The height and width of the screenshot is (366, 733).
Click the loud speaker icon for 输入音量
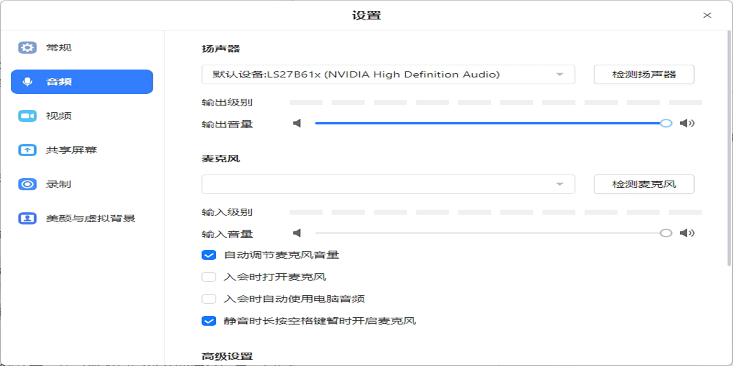pyautogui.click(x=687, y=233)
